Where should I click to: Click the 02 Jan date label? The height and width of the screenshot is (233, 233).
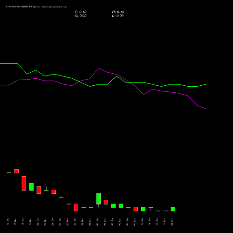coord(97,221)
